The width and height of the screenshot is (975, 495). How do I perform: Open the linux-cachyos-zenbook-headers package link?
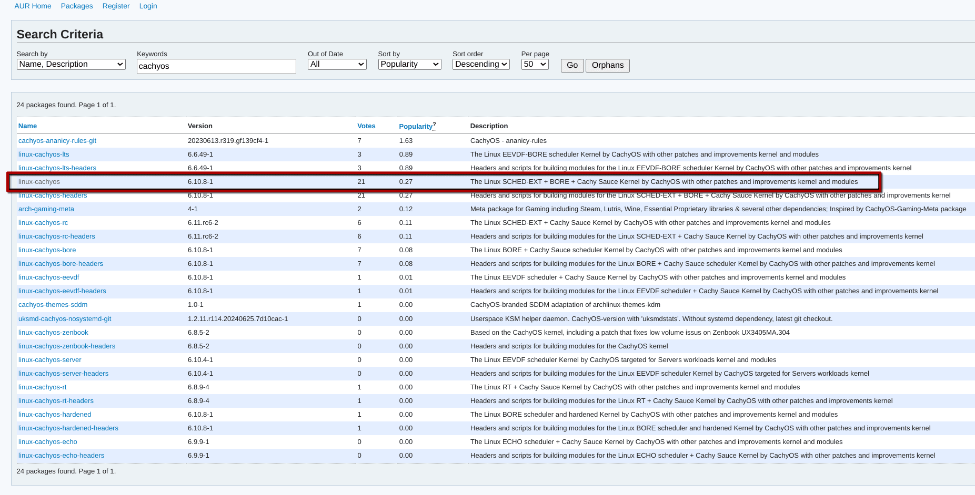(x=67, y=346)
